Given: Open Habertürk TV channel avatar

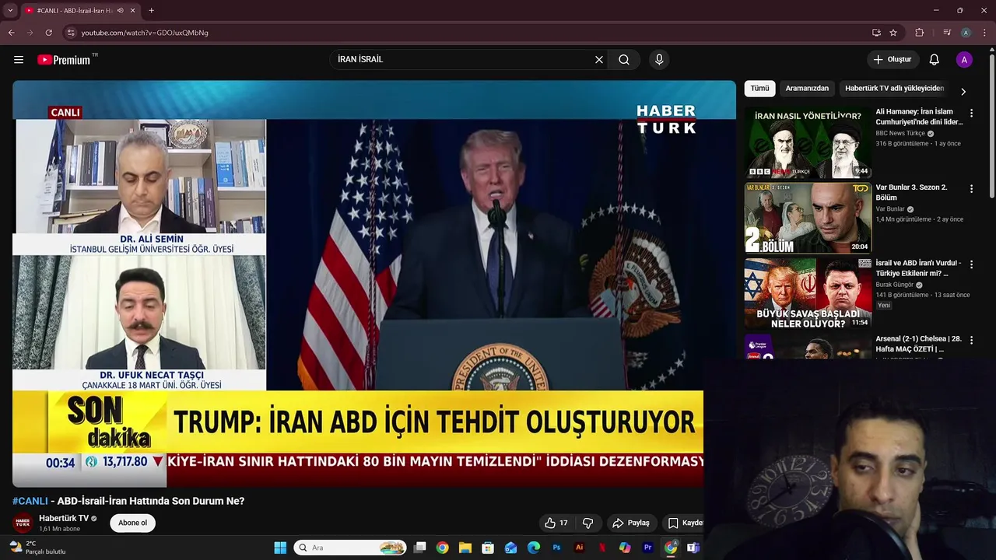Looking at the screenshot, I should click(x=23, y=523).
